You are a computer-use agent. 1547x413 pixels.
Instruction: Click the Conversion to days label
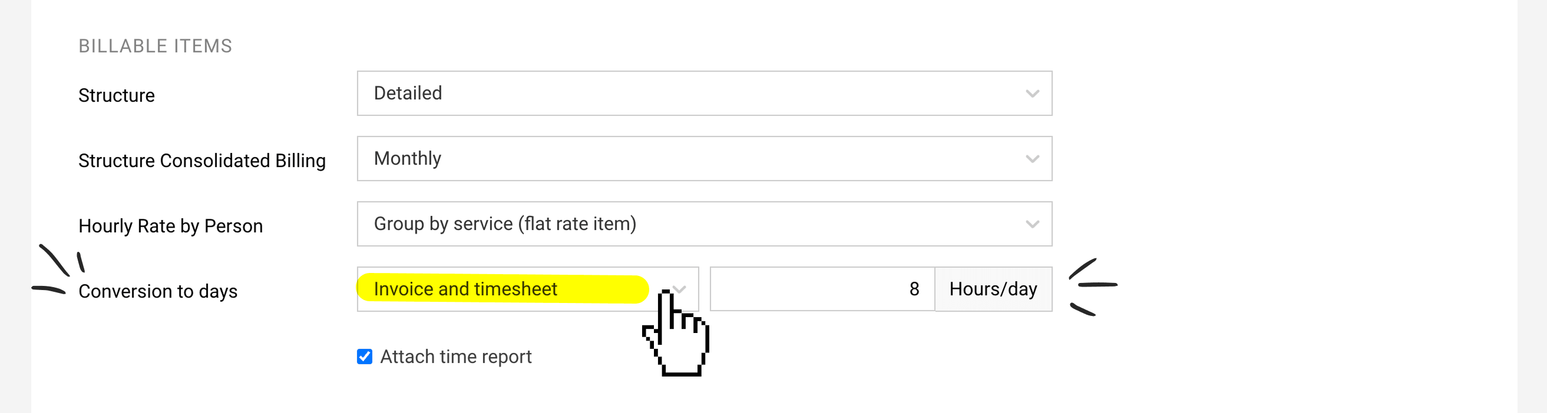point(158,291)
